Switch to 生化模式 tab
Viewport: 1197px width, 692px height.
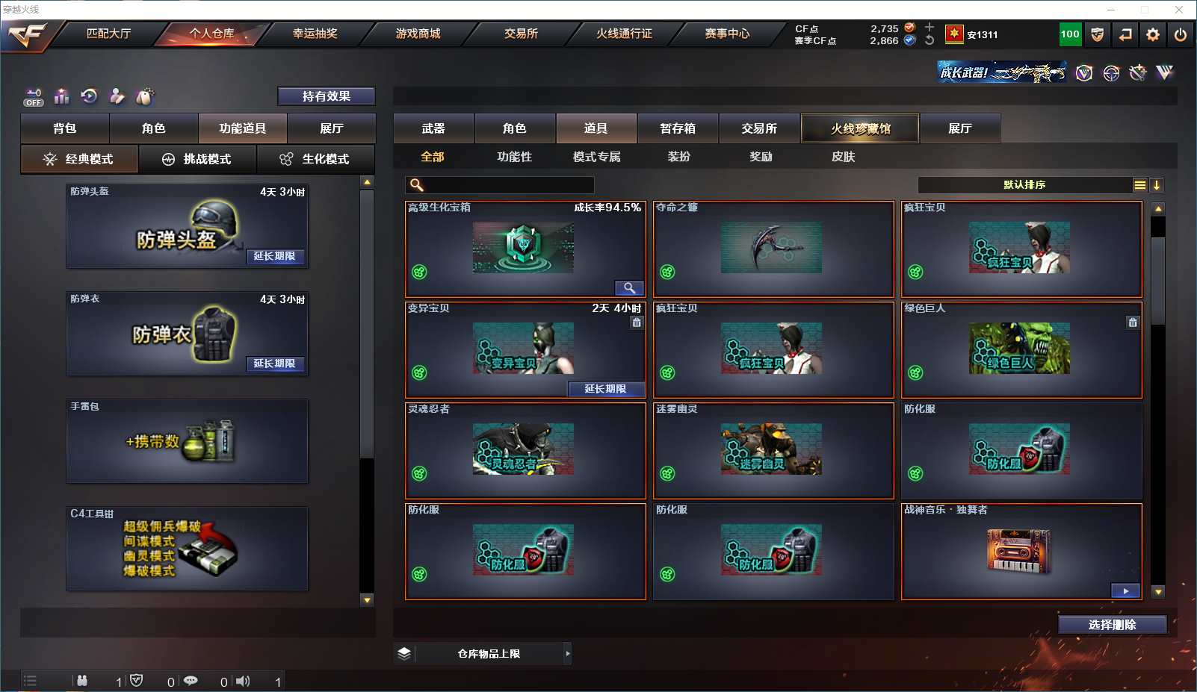click(315, 159)
